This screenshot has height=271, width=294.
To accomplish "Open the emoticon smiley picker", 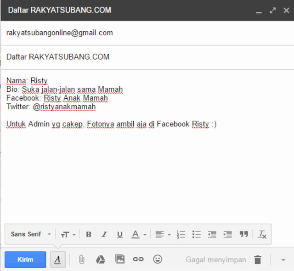I will click(158, 259).
